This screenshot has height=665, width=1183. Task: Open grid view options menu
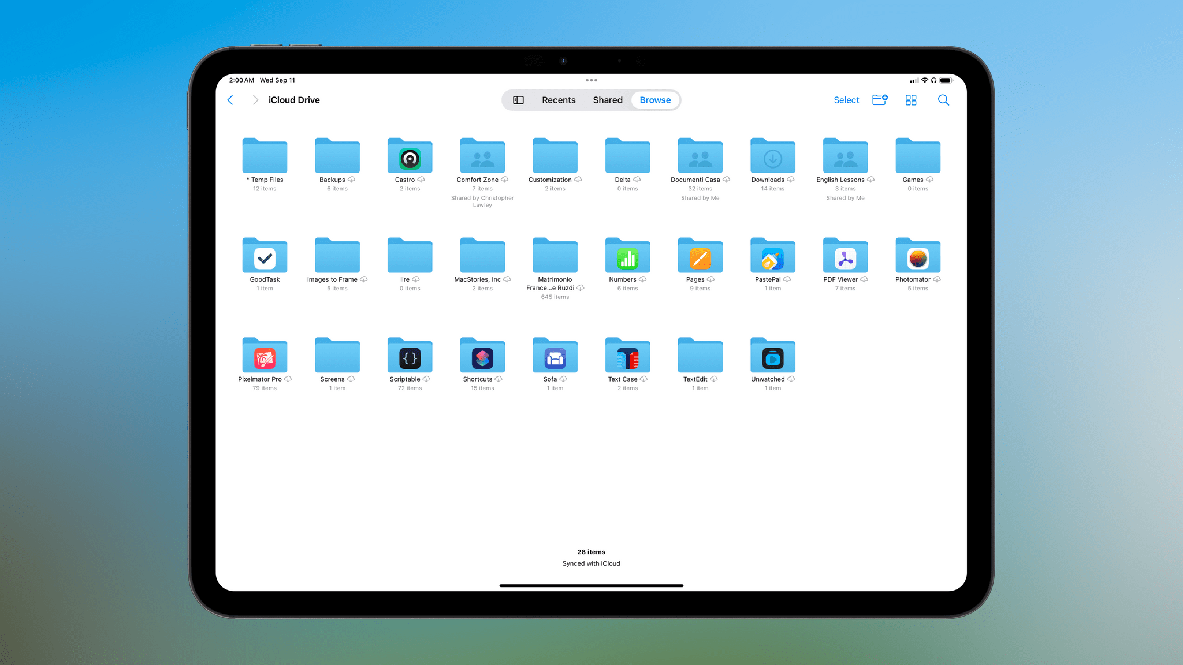(x=911, y=100)
